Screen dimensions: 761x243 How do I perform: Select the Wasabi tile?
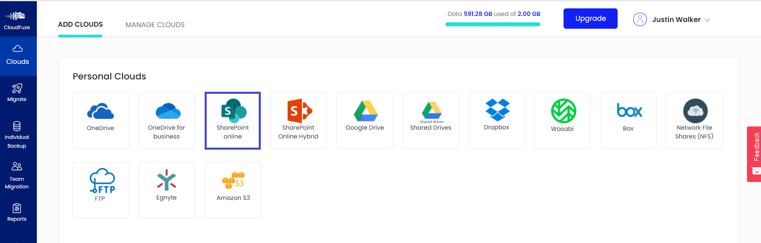tap(562, 121)
